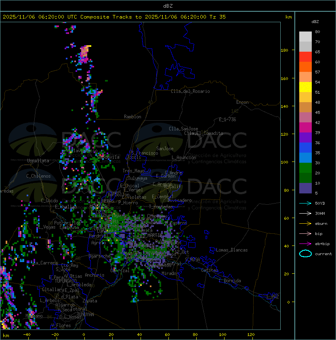Click the 'Potrerillos' place label
Viewport: 336px width, 340px height.
point(67,223)
